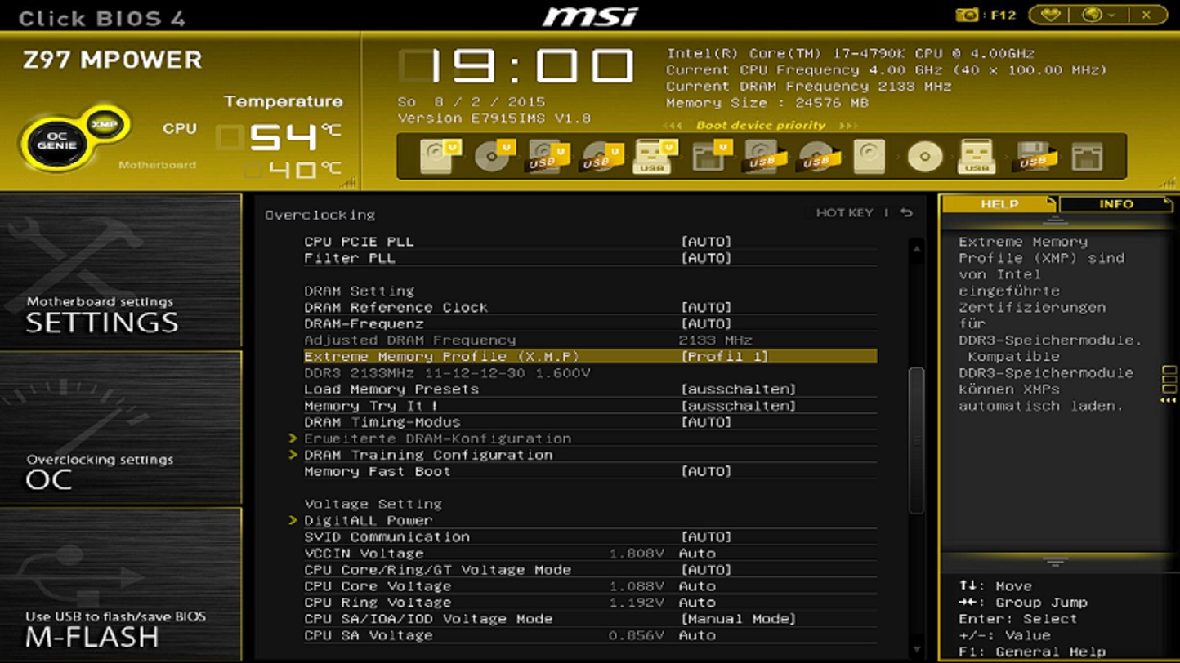Select the legacy CD/DVD boot icon
This screenshot has width=1180, height=663.
(924, 156)
